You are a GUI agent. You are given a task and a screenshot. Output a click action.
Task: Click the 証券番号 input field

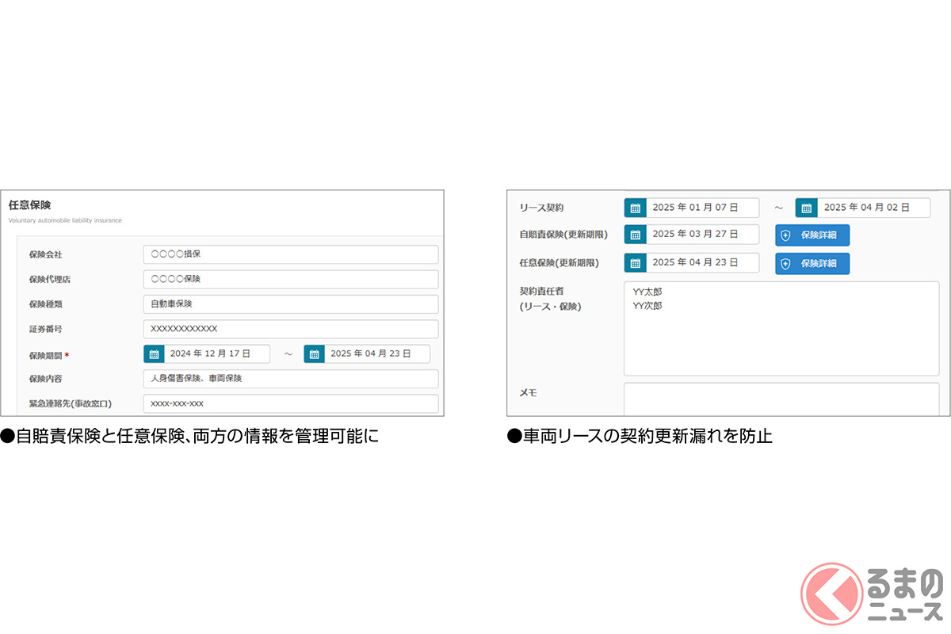click(290, 329)
